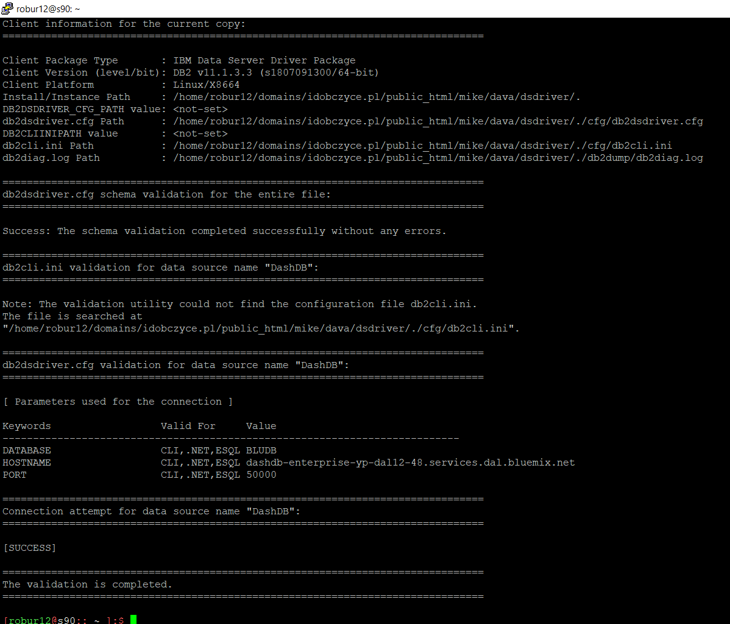
Task: Click the [SUCCESS] connection result text
Action: 29,547
